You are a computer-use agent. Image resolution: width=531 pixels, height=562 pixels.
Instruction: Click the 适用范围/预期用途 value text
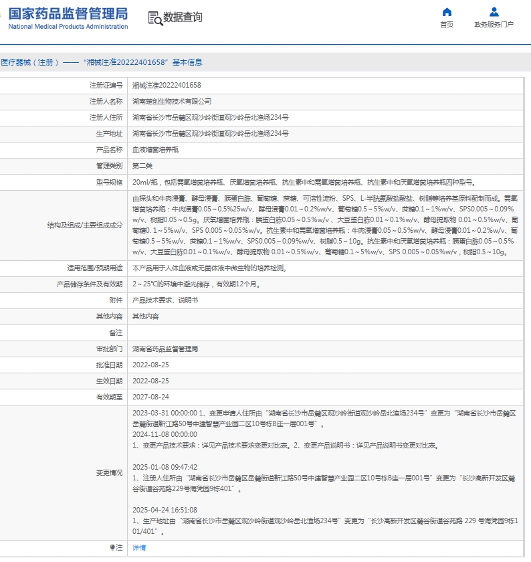[x=209, y=268]
